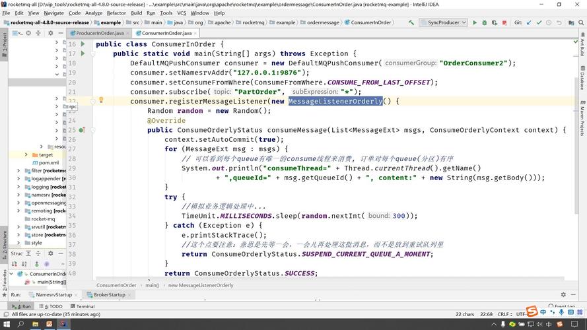Viewport: 587px width, 330px height.
Task: Toggle show inherited members in Structure panel
Action: (37, 264)
